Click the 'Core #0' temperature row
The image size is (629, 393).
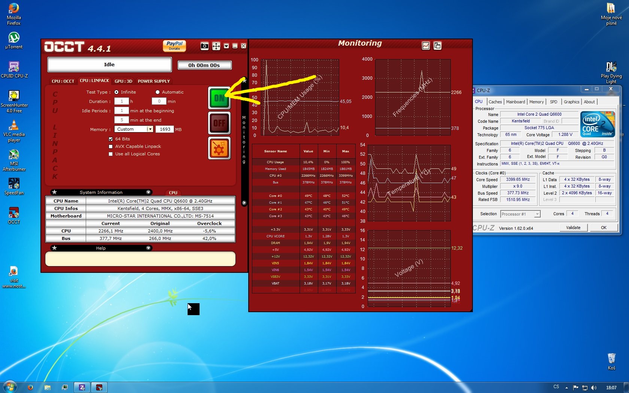click(304, 196)
